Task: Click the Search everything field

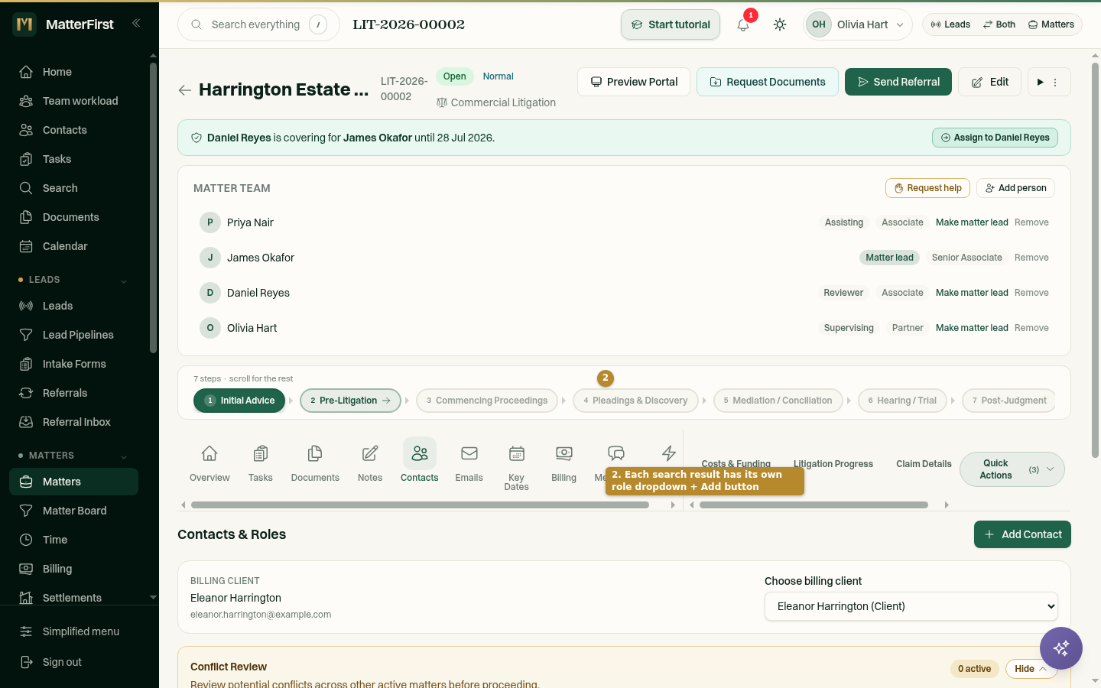Action: (258, 24)
